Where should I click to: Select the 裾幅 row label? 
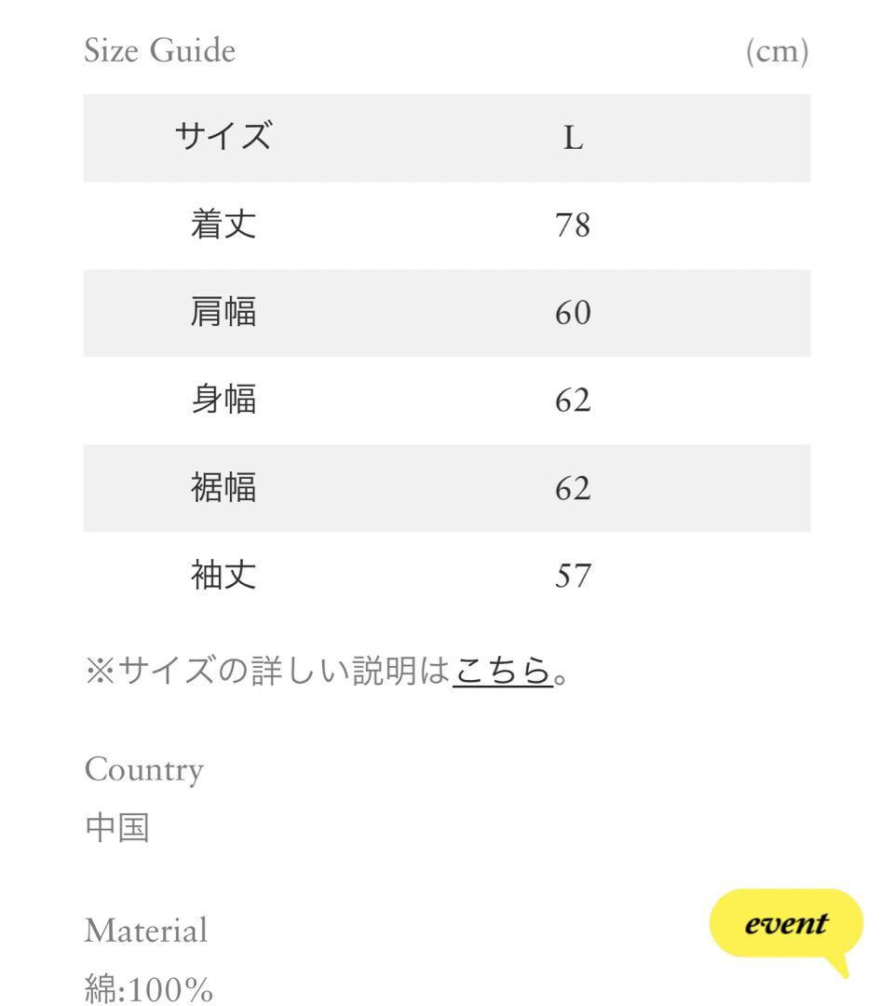(x=224, y=487)
